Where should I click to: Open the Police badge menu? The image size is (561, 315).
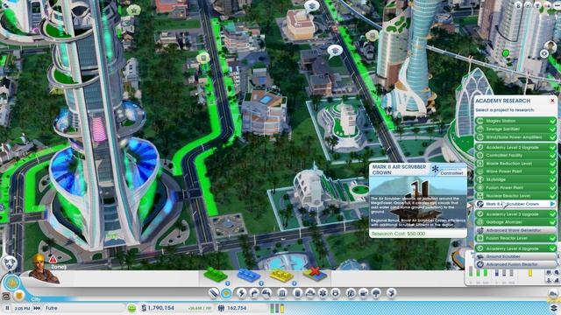[336, 293]
